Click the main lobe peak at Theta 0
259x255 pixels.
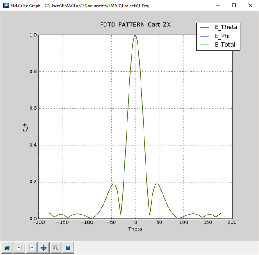click(x=135, y=35)
